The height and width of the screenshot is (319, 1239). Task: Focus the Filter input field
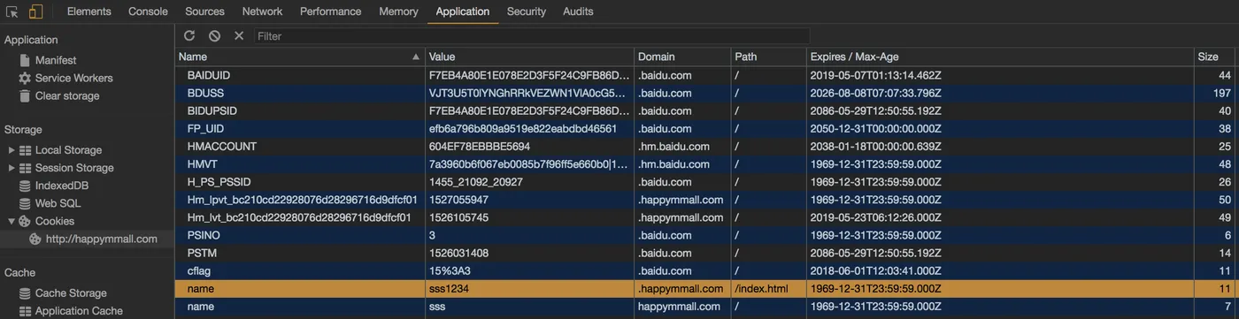click(x=532, y=36)
